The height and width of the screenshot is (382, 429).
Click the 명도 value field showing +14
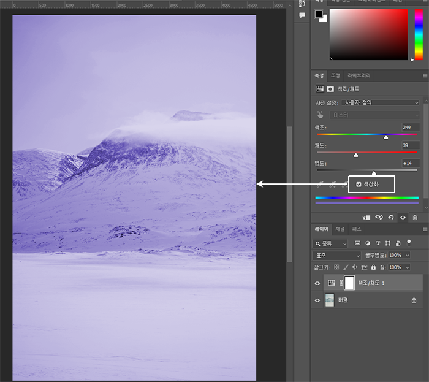click(411, 163)
